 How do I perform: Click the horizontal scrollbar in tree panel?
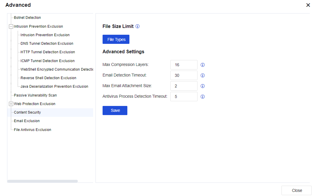(x=42, y=181)
